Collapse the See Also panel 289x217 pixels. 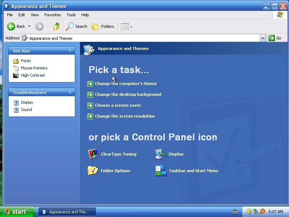point(70,51)
